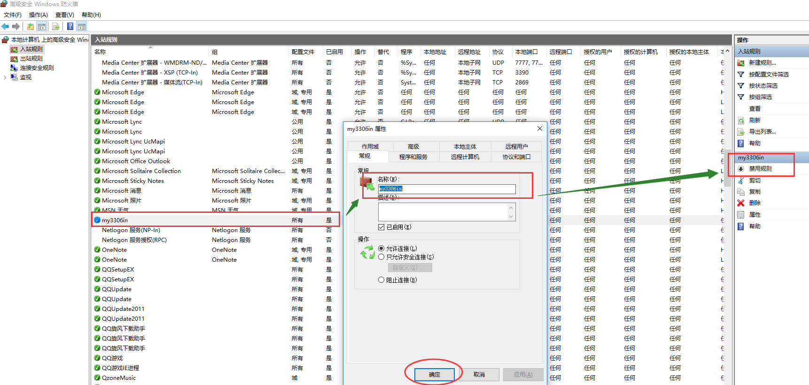
Task: Click the status icon of my3306in rule row
Action: pyautogui.click(x=97, y=220)
